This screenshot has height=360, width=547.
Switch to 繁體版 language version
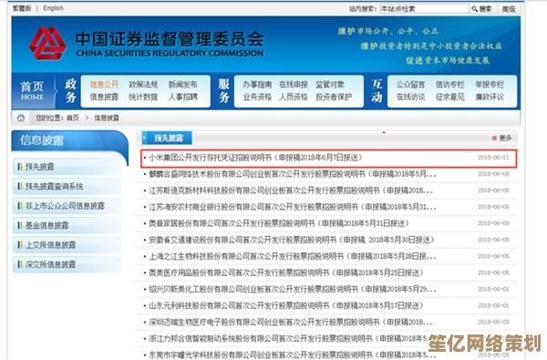click(22, 8)
